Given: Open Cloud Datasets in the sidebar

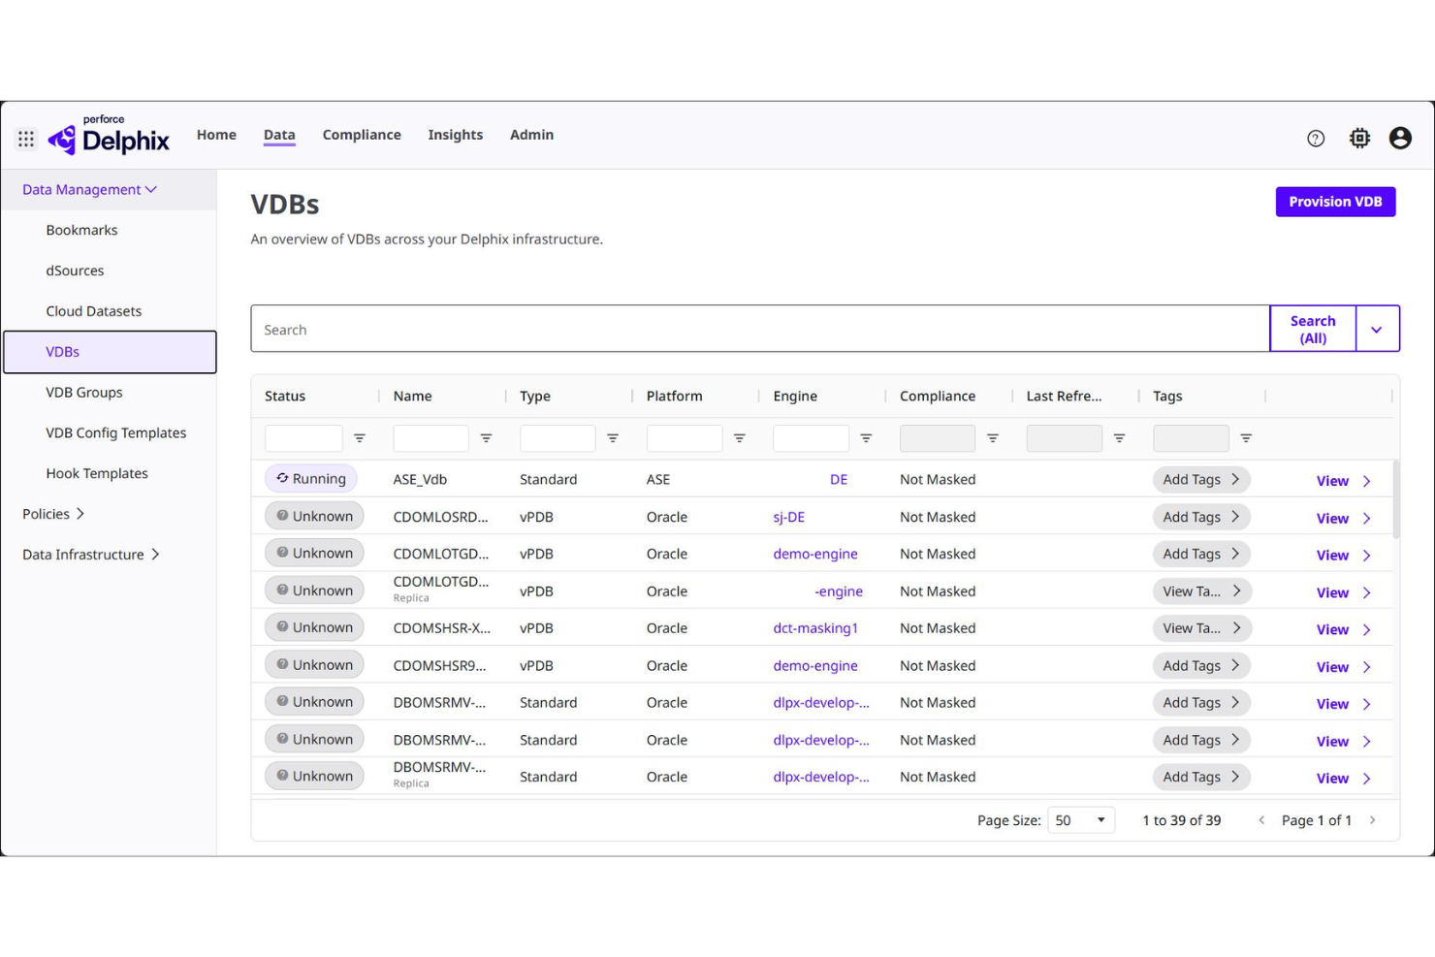Looking at the screenshot, I should pyautogui.click(x=94, y=311).
